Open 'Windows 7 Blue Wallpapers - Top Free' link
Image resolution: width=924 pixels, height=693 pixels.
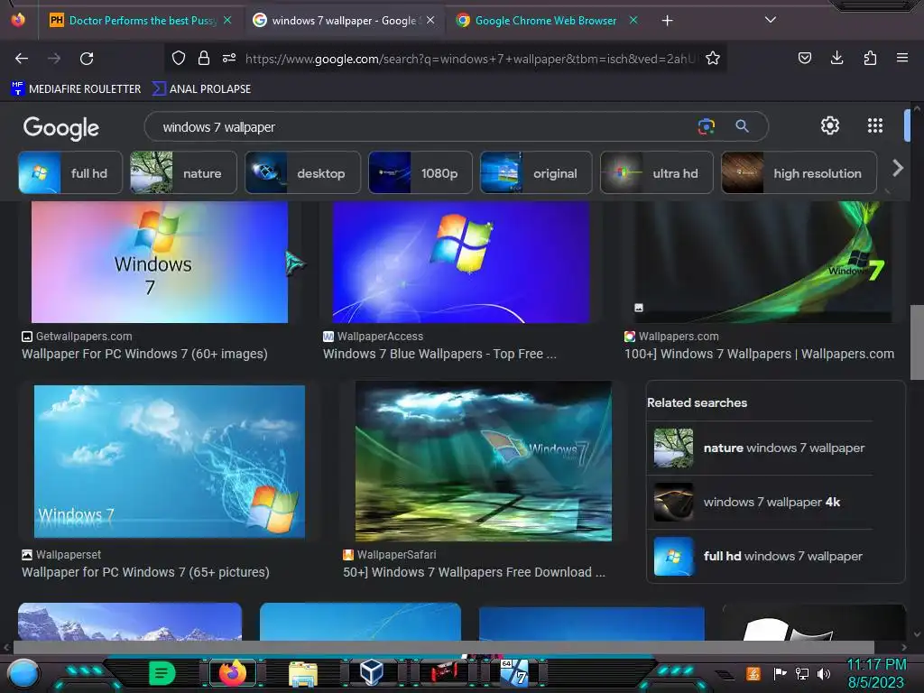coord(439,354)
